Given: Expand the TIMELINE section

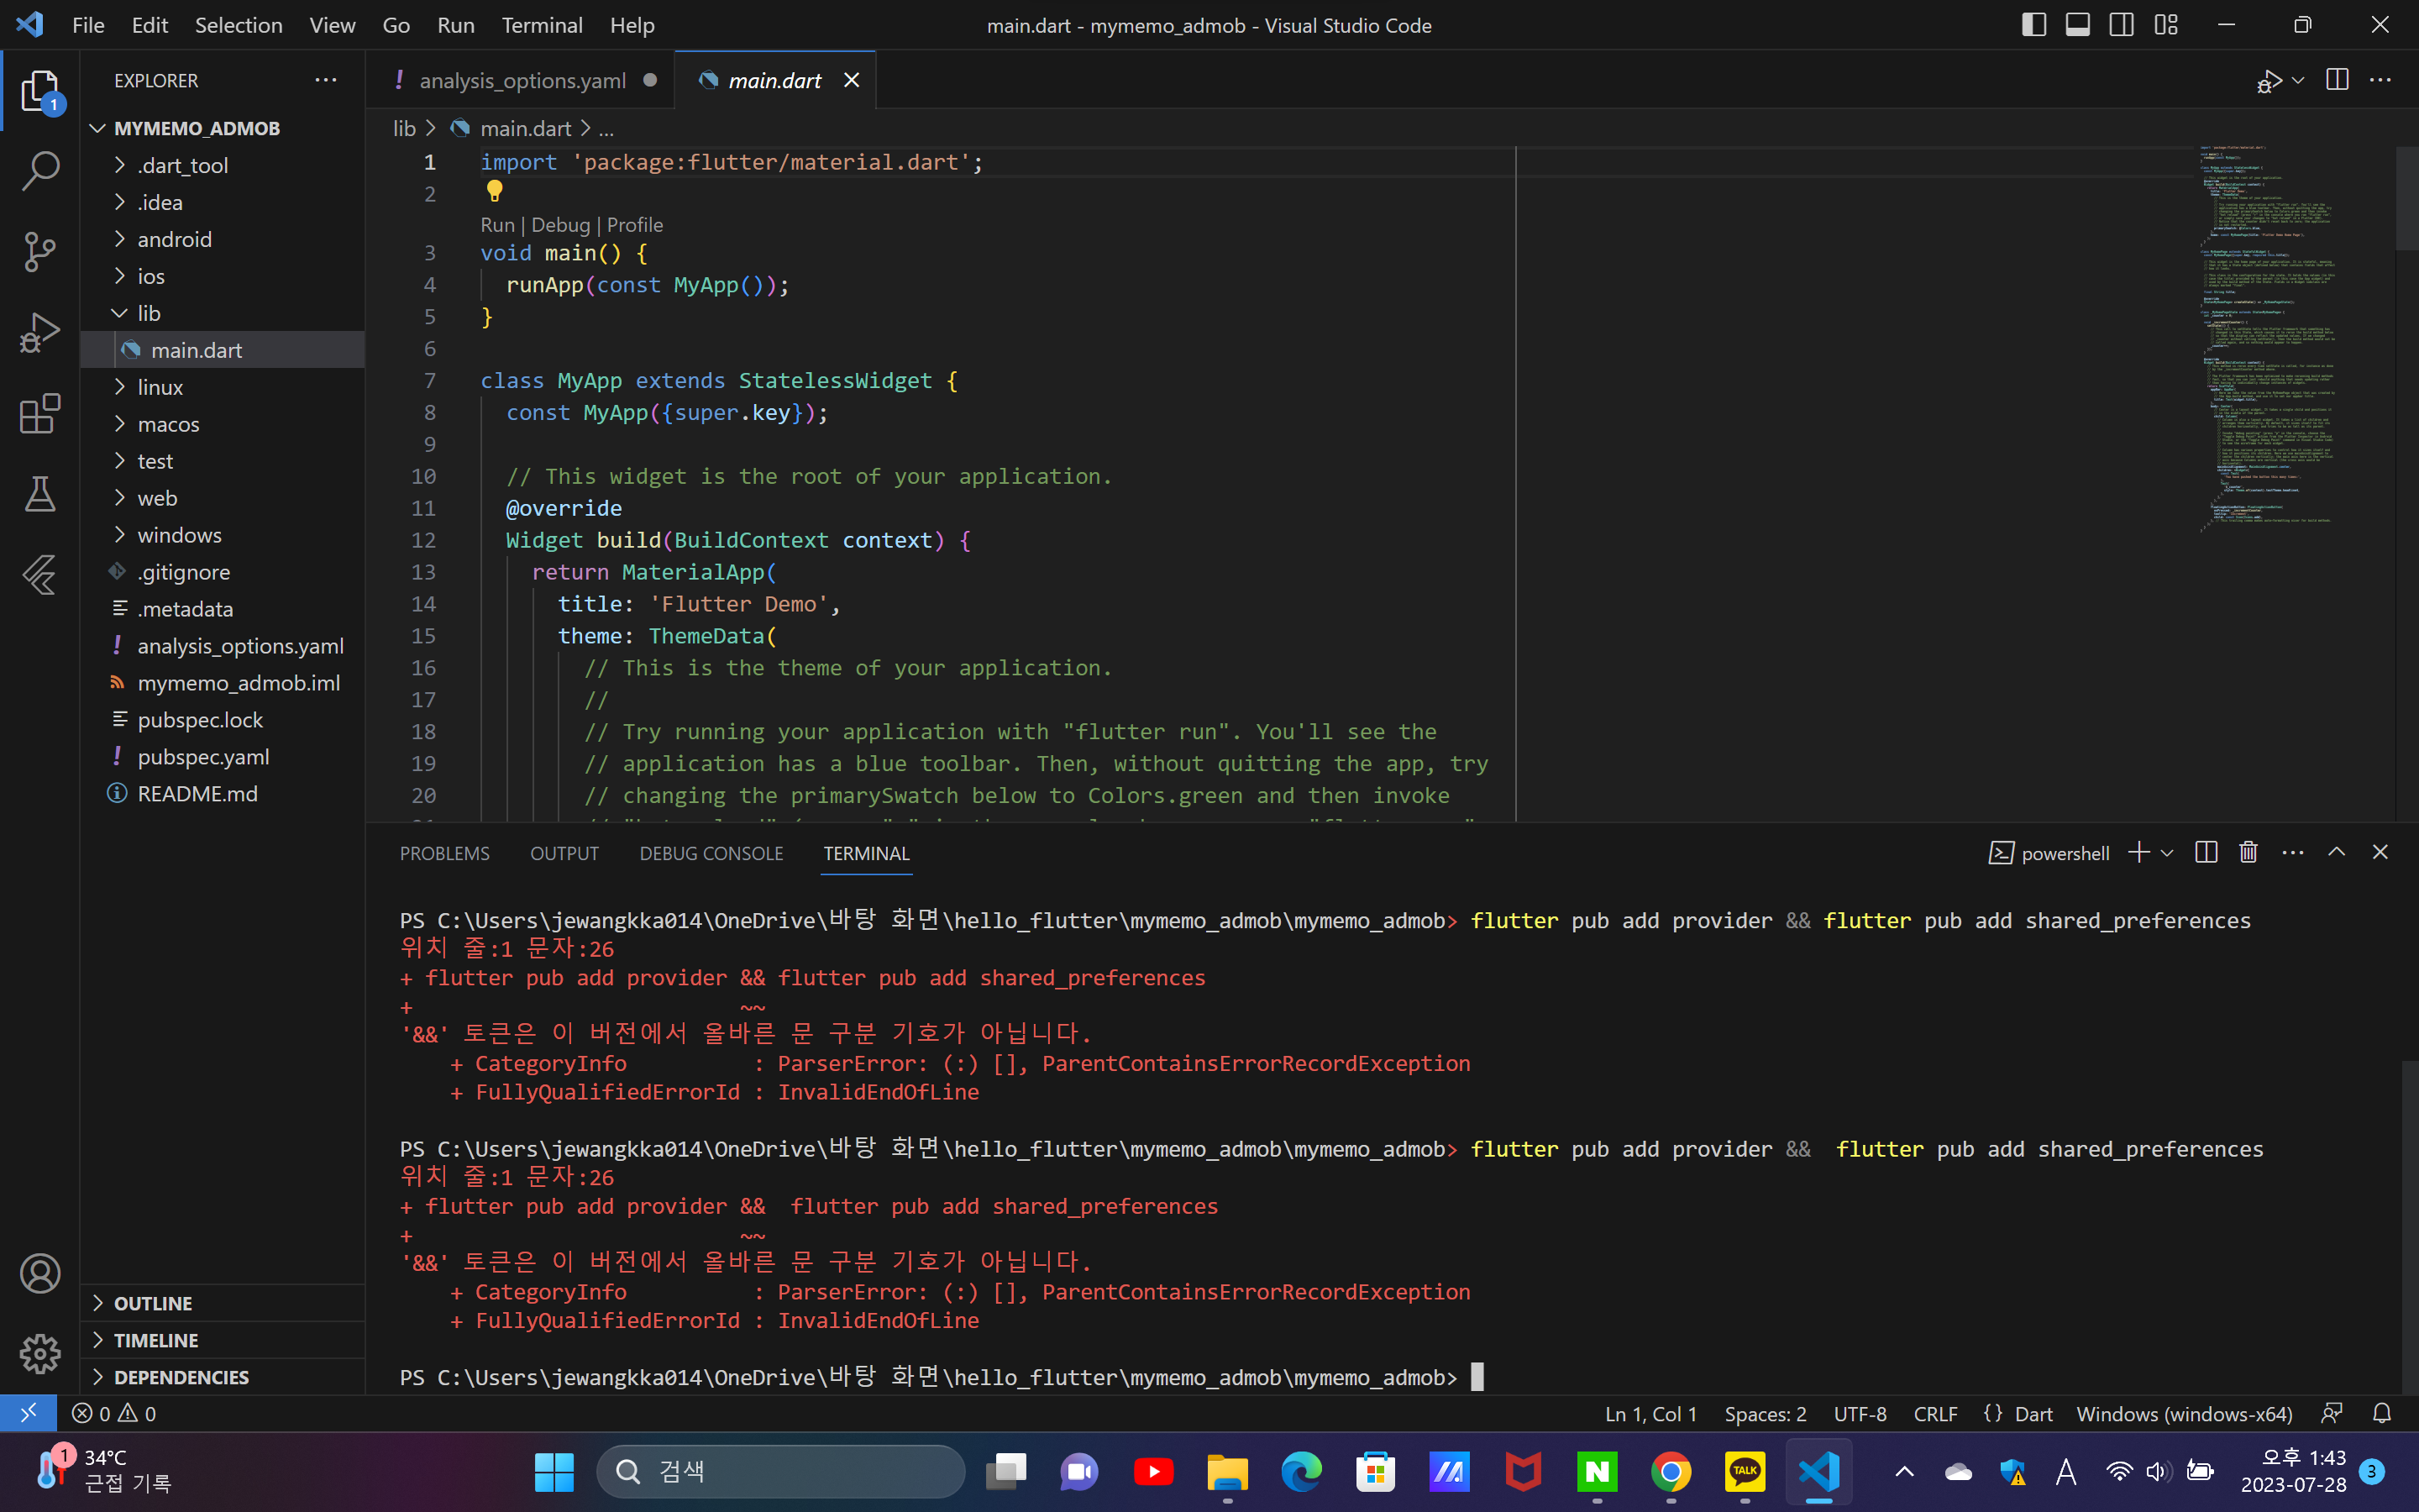Looking at the screenshot, I should point(222,1340).
